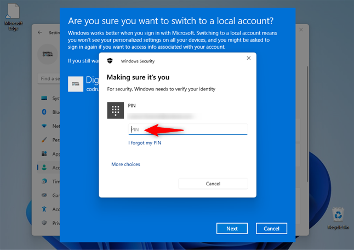The image size is (354, 250).
Task: Click the PIN input field
Action: tap(188, 129)
